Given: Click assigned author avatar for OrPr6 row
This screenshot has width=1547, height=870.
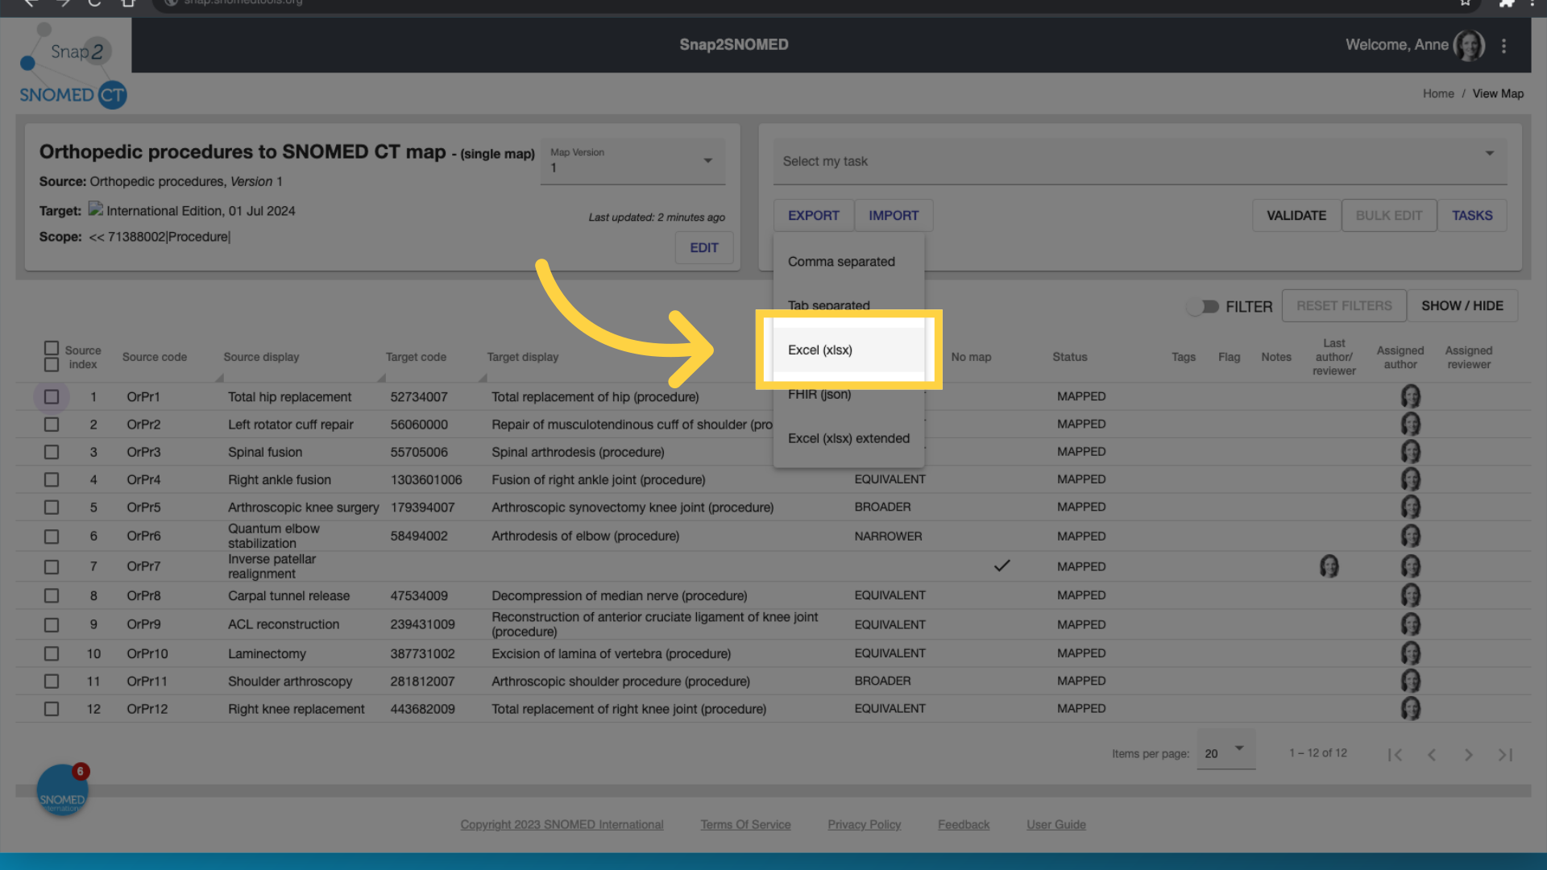Looking at the screenshot, I should point(1410,536).
